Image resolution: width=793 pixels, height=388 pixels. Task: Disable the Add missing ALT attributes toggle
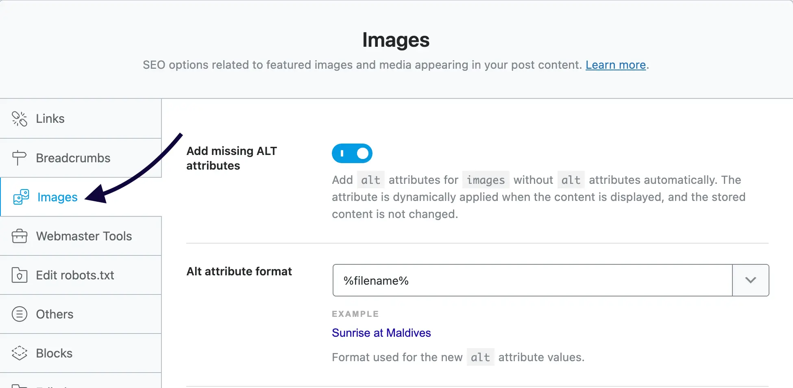352,153
